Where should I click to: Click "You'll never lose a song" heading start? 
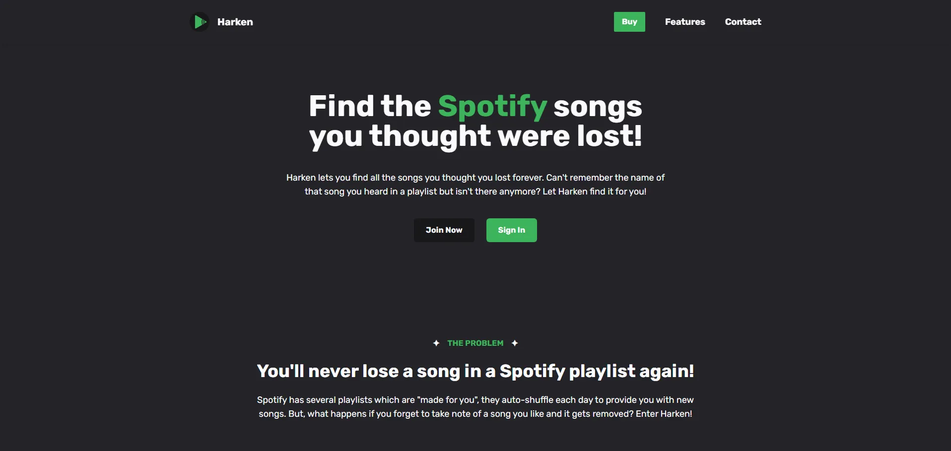(x=328, y=371)
